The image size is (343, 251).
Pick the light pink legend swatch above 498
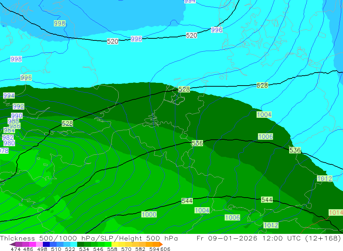point(39,244)
